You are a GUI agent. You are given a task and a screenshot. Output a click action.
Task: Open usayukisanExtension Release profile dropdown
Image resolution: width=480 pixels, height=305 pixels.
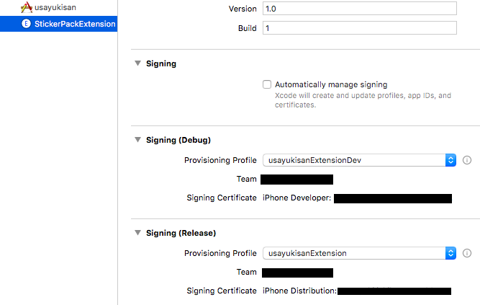tap(359, 253)
